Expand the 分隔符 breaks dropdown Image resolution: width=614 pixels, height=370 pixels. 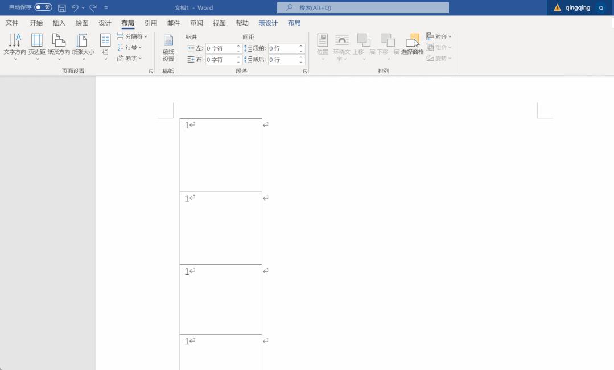point(133,36)
